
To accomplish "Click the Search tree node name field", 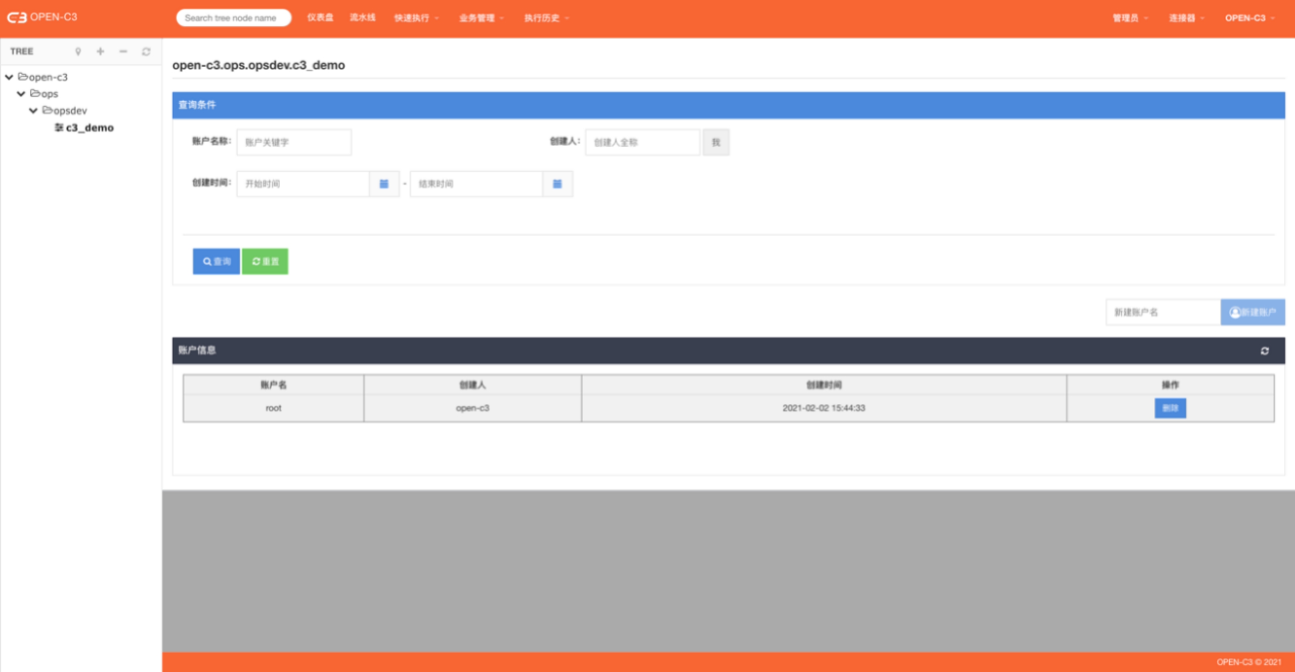I will pyautogui.click(x=233, y=18).
